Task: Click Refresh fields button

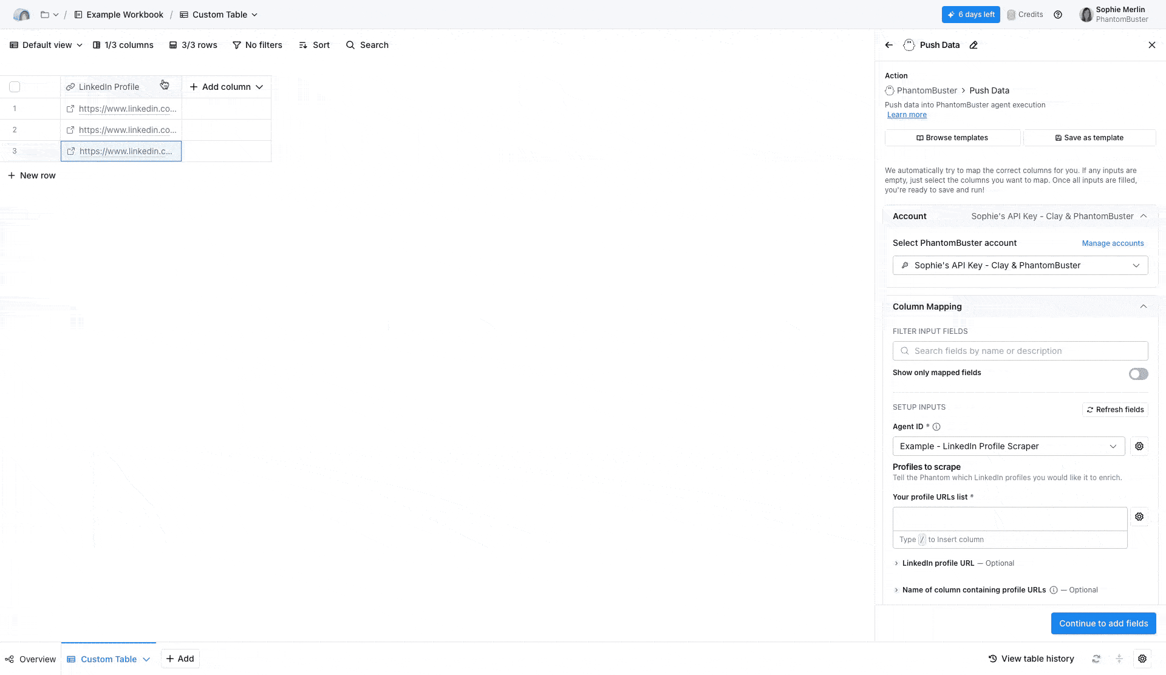Action: (1115, 410)
